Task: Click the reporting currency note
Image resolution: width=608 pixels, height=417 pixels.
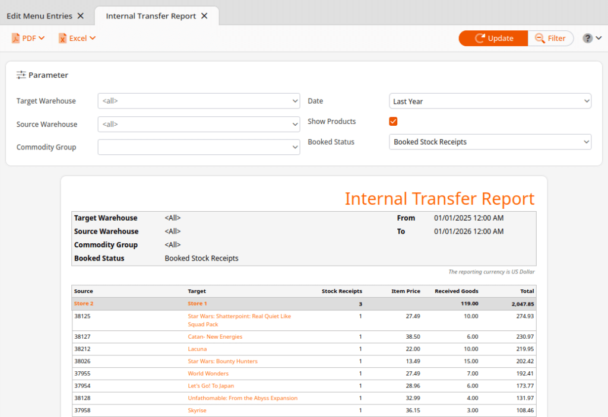Action: coord(491,272)
